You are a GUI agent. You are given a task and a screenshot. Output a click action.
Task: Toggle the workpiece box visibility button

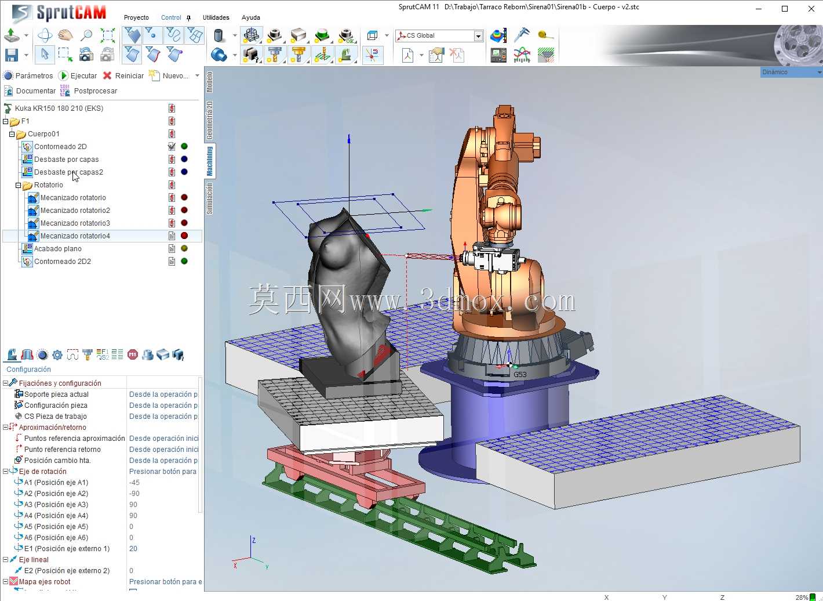[298, 35]
